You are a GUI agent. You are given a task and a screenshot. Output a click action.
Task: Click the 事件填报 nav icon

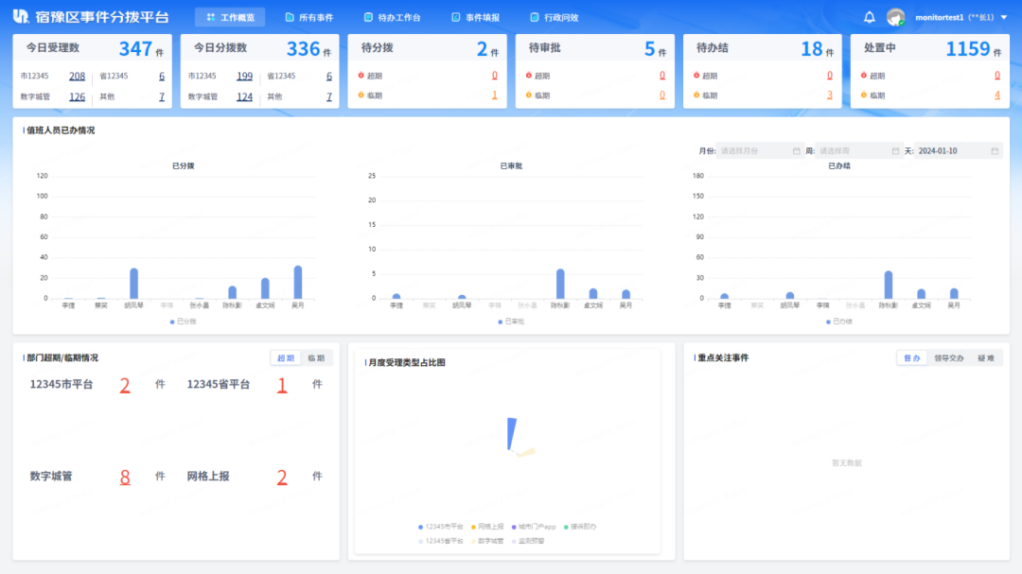pos(456,17)
